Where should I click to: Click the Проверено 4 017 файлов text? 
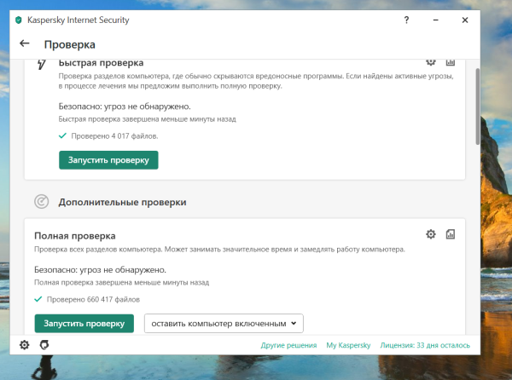tap(114, 136)
